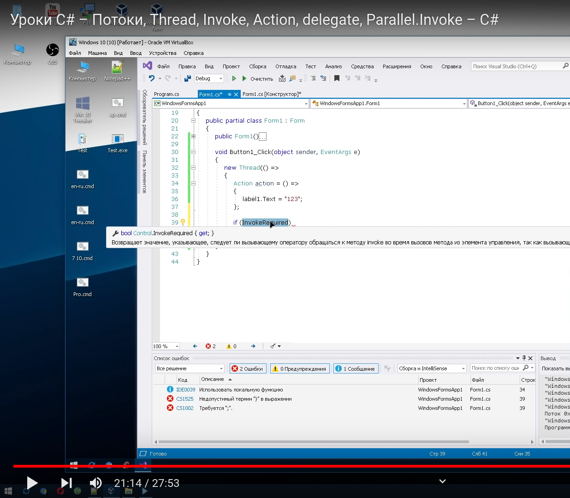The width and height of the screenshot is (570, 498).
Task: Click the search magnifier in Visual Studio search box
Action: (565, 66)
